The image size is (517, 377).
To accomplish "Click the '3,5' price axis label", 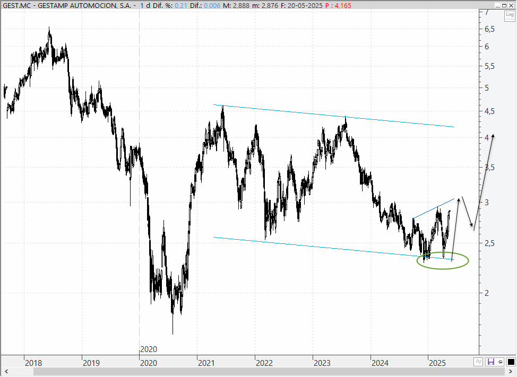I will [x=489, y=168].
